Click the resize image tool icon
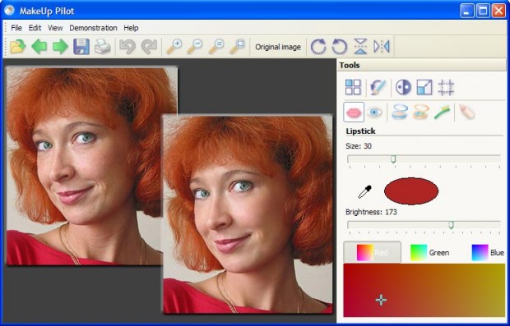The width and height of the screenshot is (510, 326). [424, 87]
